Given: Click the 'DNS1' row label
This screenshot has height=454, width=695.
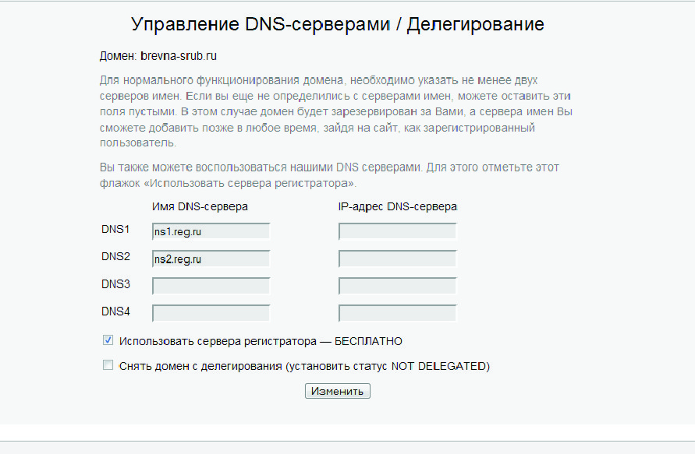Looking at the screenshot, I should (115, 230).
